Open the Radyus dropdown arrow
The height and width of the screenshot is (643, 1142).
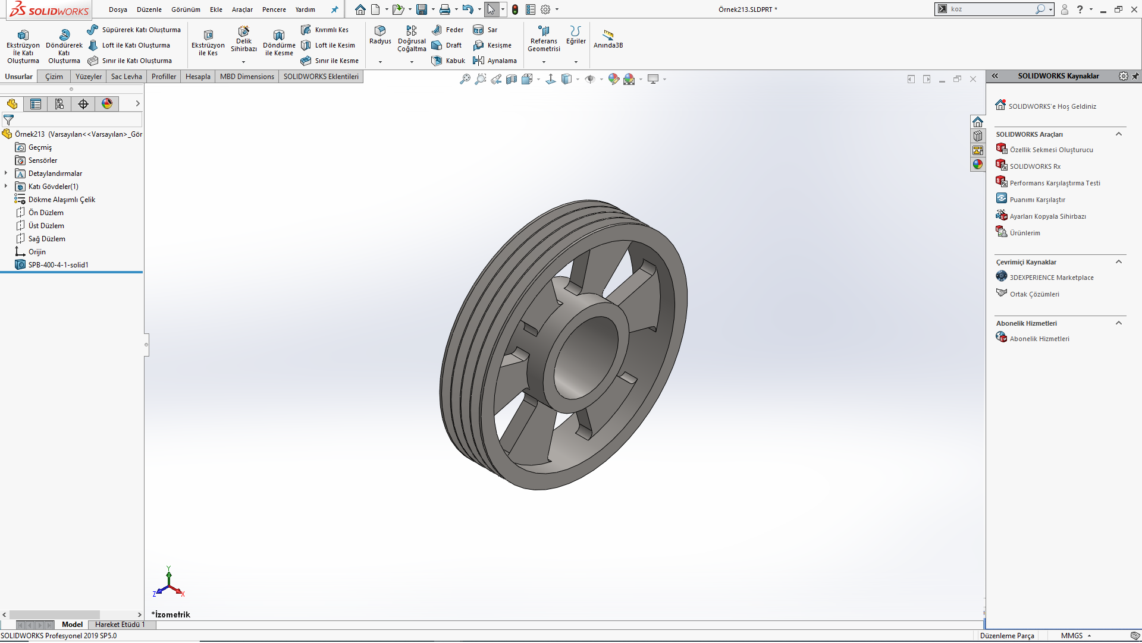click(x=380, y=62)
